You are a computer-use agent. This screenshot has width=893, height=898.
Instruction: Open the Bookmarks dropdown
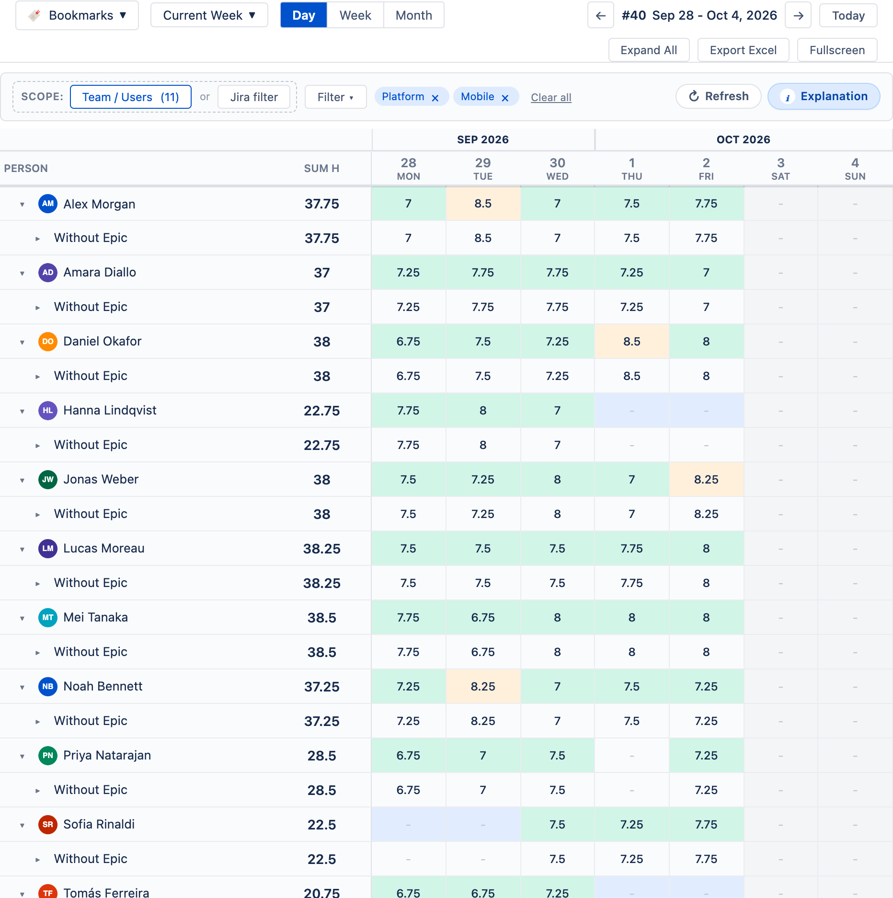(77, 15)
